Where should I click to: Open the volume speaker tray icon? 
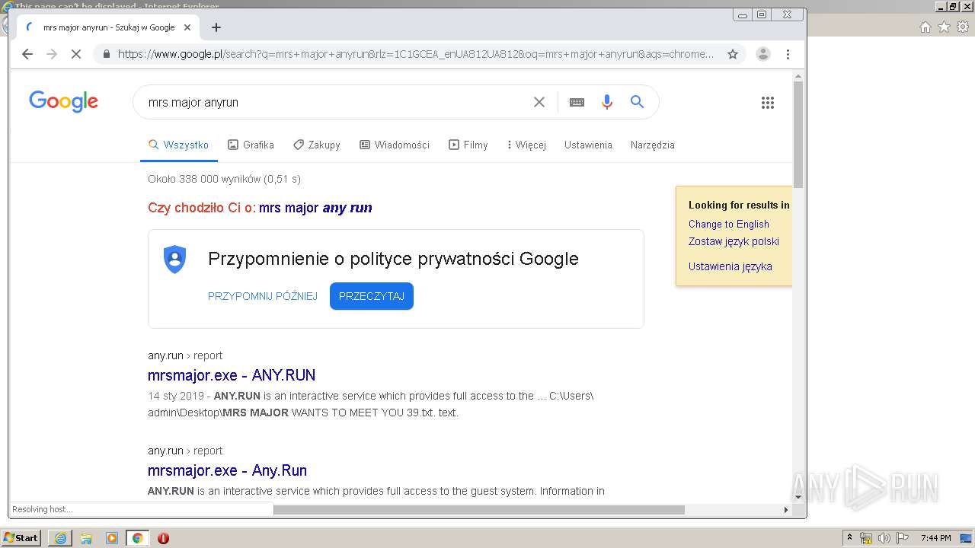click(x=884, y=538)
